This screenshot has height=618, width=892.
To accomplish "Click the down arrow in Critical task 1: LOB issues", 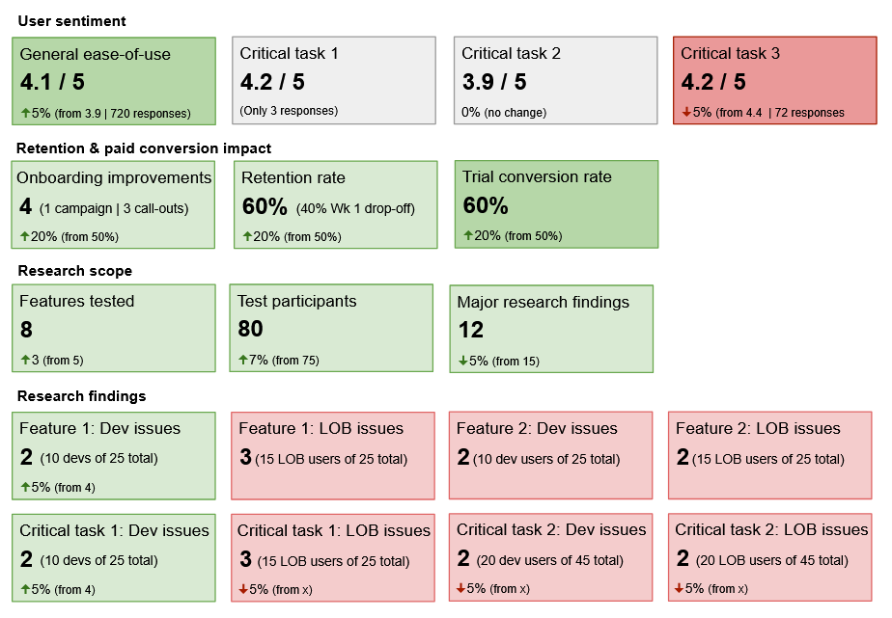I will coord(242,588).
